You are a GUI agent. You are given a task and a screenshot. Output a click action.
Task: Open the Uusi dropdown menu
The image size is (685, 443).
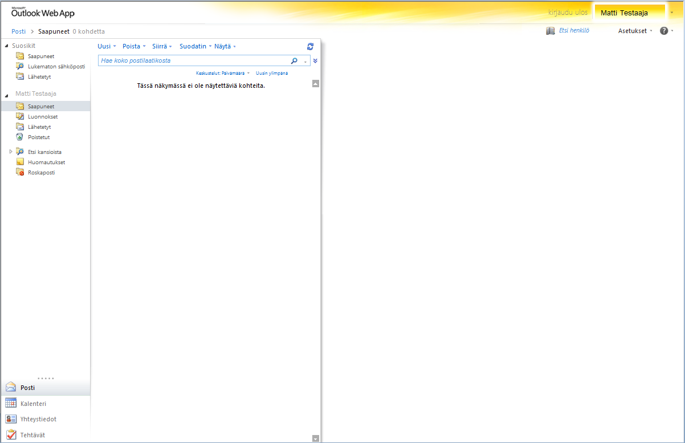pos(107,46)
